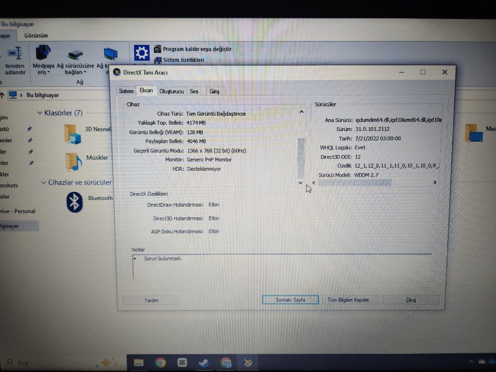The width and height of the screenshot is (496, 372).
Task: Click Sürücüler panel scroll right arrow
Action: [435, 182]
